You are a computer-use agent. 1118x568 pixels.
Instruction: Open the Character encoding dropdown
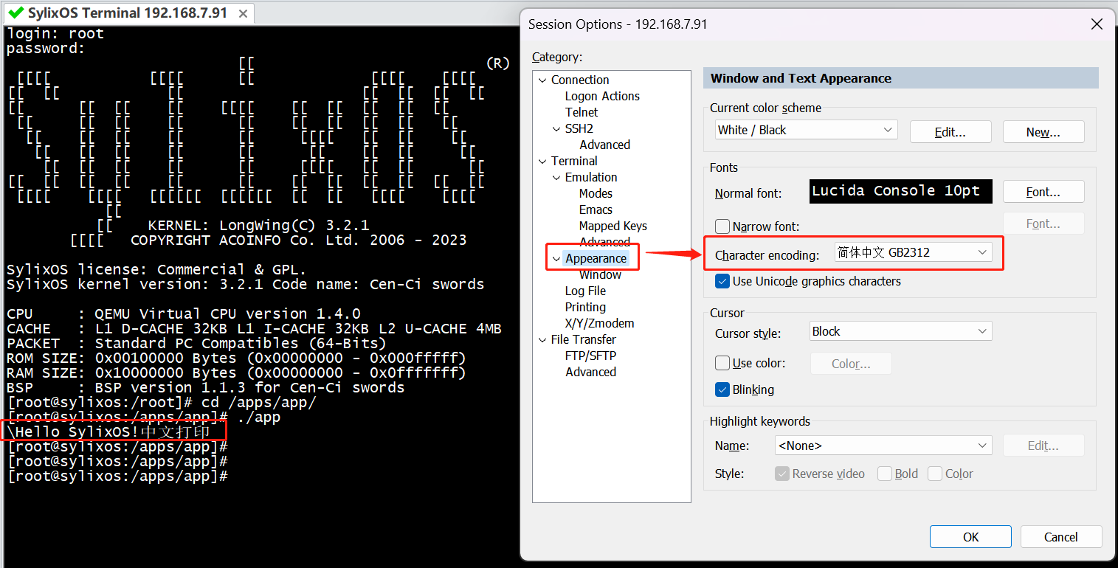click(913, 252)
